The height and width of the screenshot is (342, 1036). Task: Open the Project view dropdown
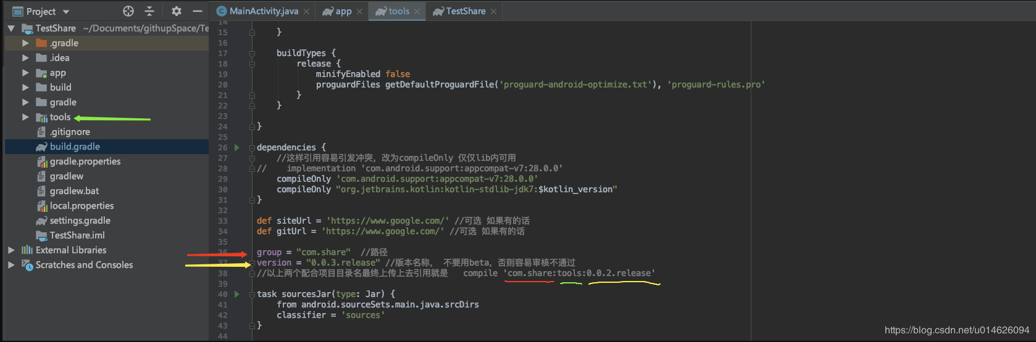pos(66,12)
